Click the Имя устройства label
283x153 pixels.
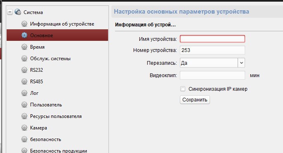[x=158, y=39]
